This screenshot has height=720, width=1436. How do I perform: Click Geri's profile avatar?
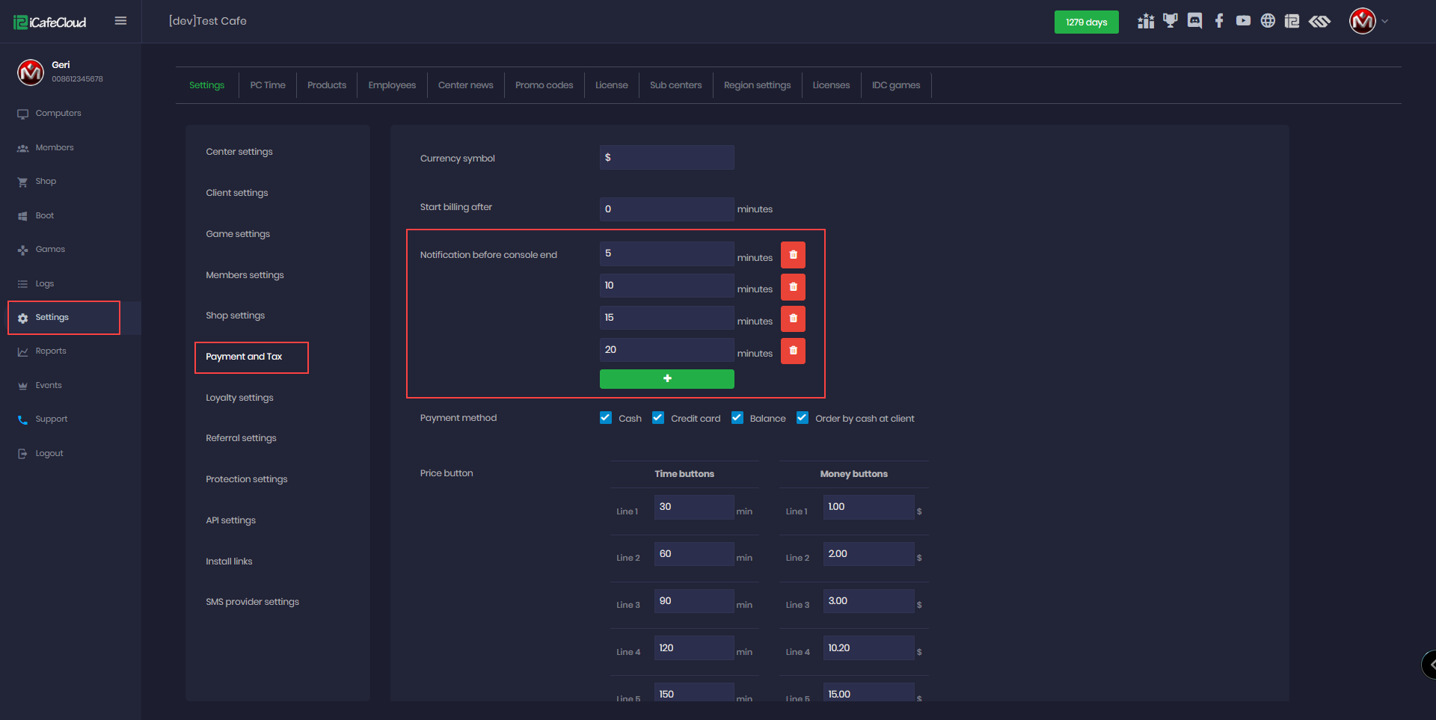pos(30,72)
